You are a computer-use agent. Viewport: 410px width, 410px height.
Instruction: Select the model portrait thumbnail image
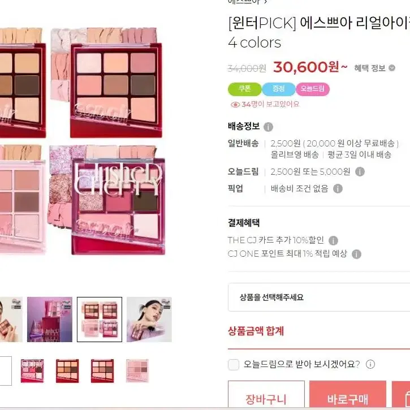[149, 320]
